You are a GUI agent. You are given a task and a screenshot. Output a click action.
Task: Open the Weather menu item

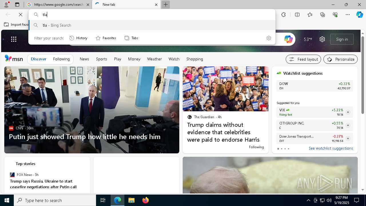(154, 59)
